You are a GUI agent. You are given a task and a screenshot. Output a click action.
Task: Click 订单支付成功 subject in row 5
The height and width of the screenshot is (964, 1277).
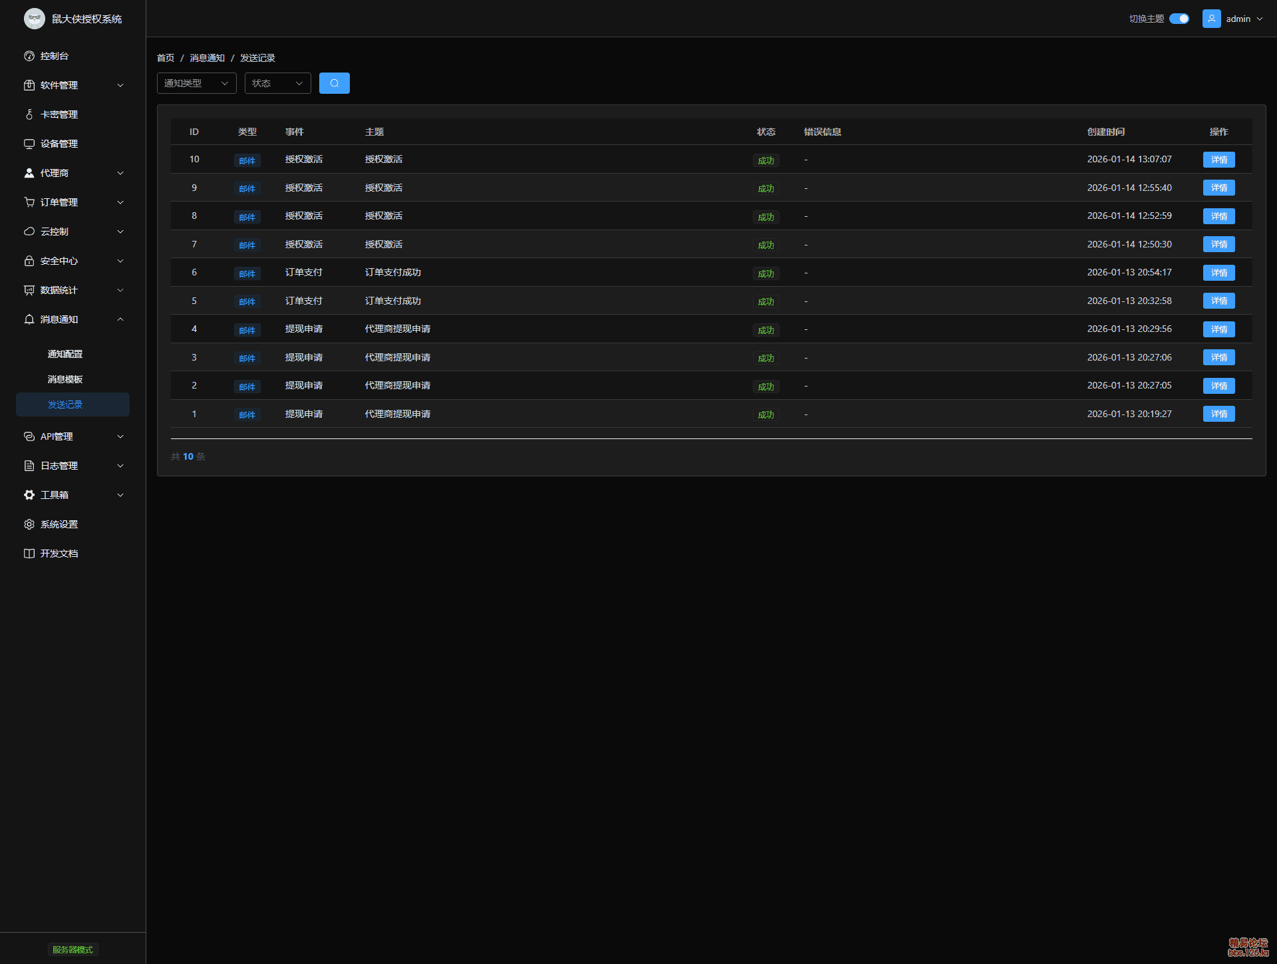[x=393, y=301]
